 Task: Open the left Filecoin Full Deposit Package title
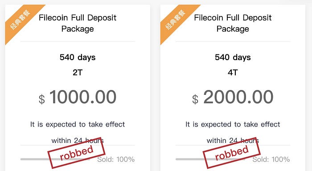click(x=78, y=23)
